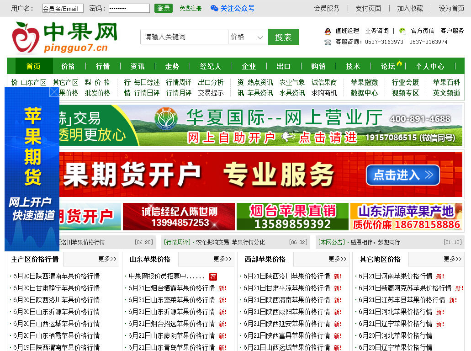Focus the 请输入关键词 search box
The height and width of the screenshot is (351, 471).
[x=184, y=37]
